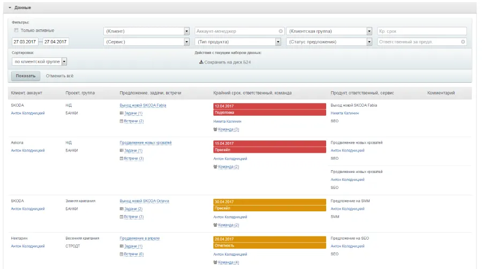Click tasks icon beside Задачи (1) for SKODA Fabia
This screenshot has height=269, width=482.
tap(121, 113)
